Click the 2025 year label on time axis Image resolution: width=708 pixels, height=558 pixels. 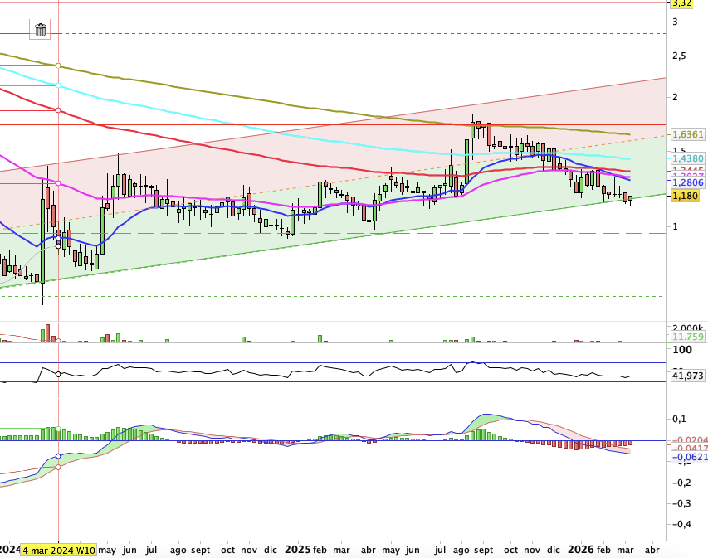click(x=298, y=550)
